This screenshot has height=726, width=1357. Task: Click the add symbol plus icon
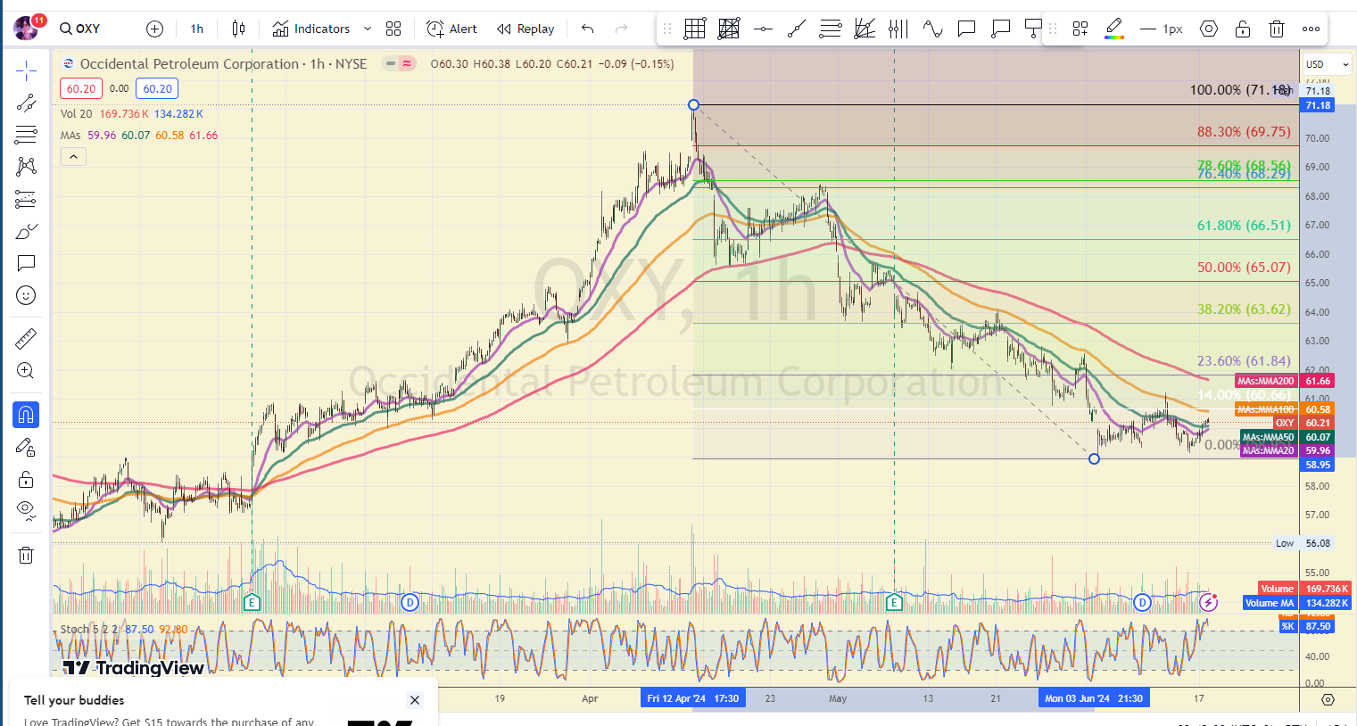point(154,29)
